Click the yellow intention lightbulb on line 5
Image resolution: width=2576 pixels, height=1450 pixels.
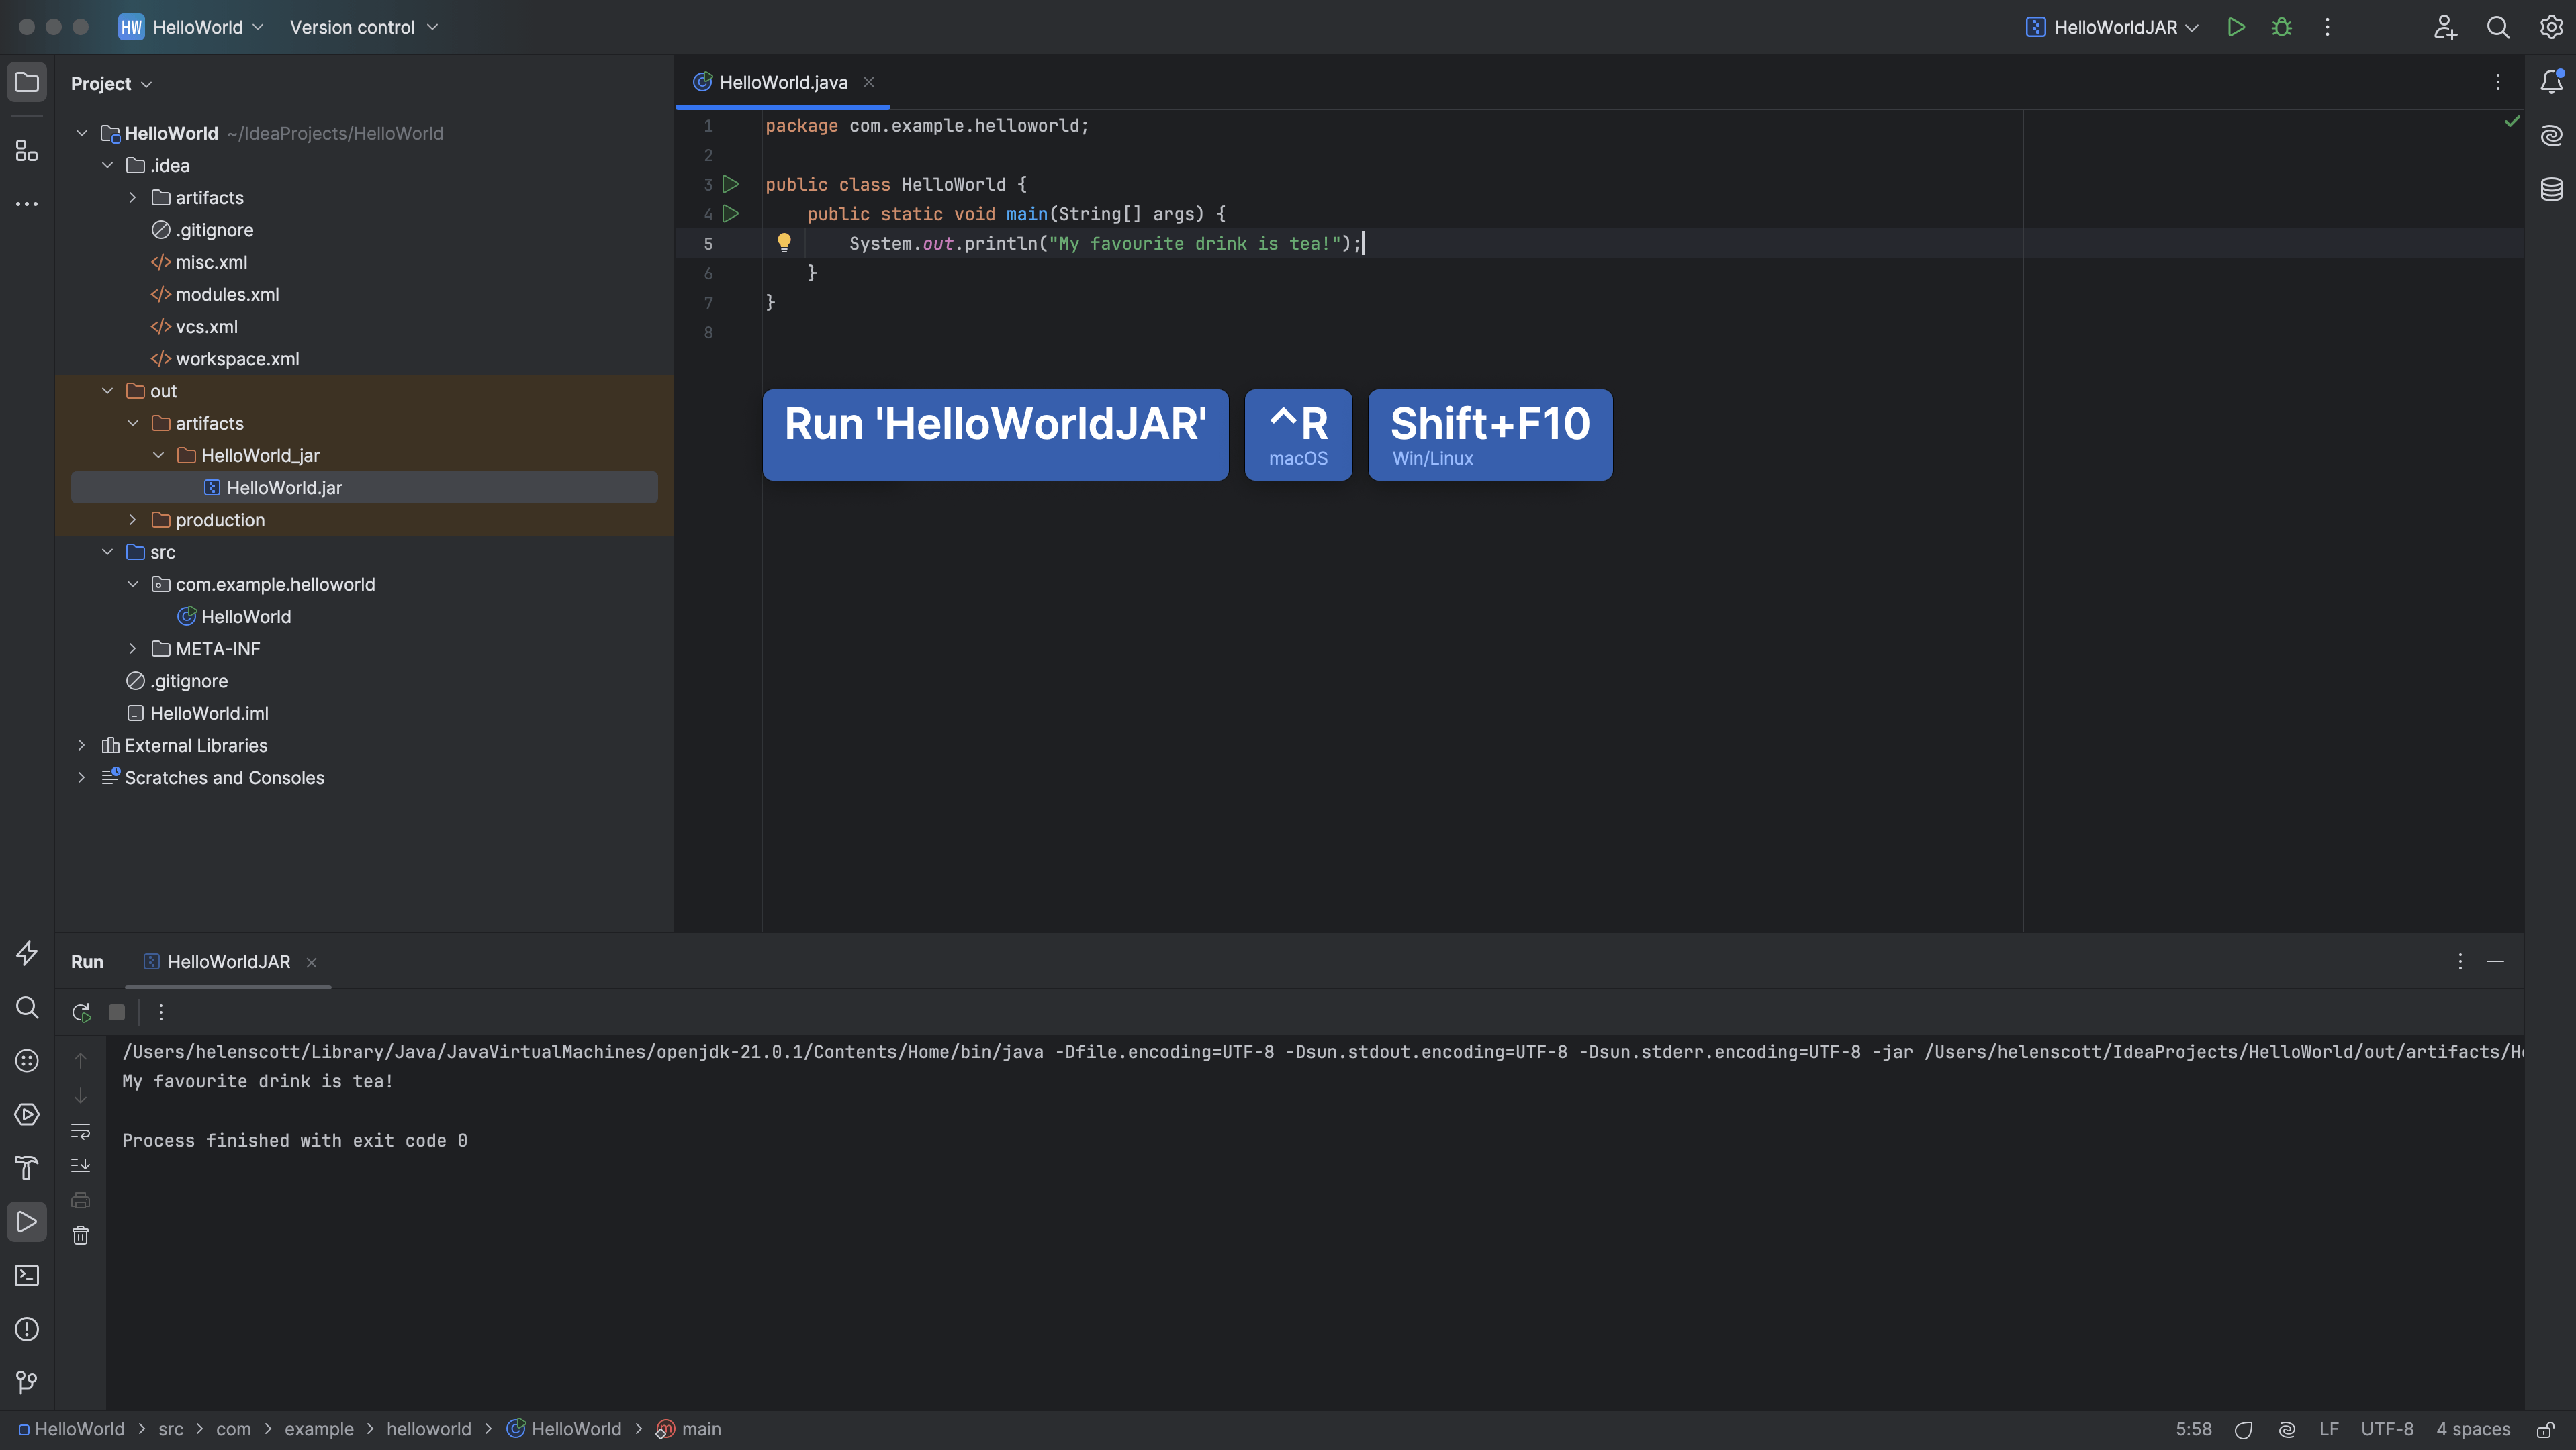(x=784, y=243)
